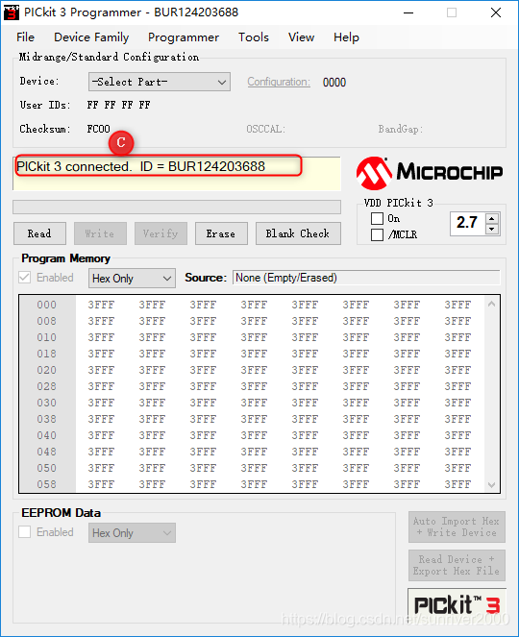Open the Help menu
The image size is (519, 637).
point(346,37)
